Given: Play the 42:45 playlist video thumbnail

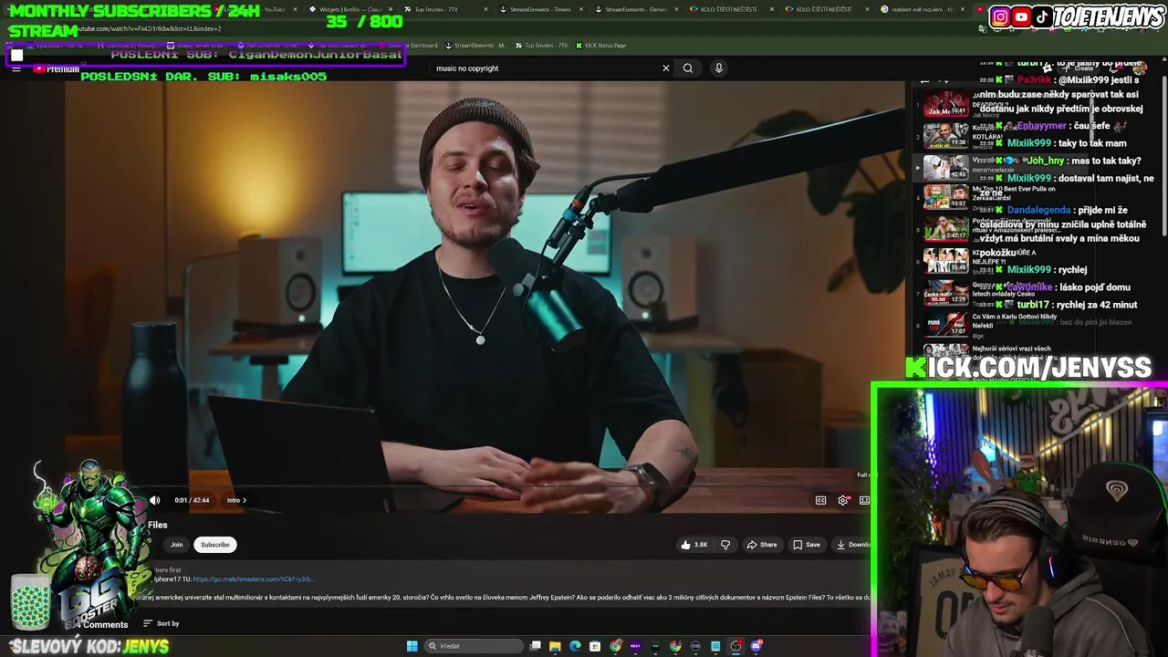Looking at the screenshot, I should pos(945,167).
